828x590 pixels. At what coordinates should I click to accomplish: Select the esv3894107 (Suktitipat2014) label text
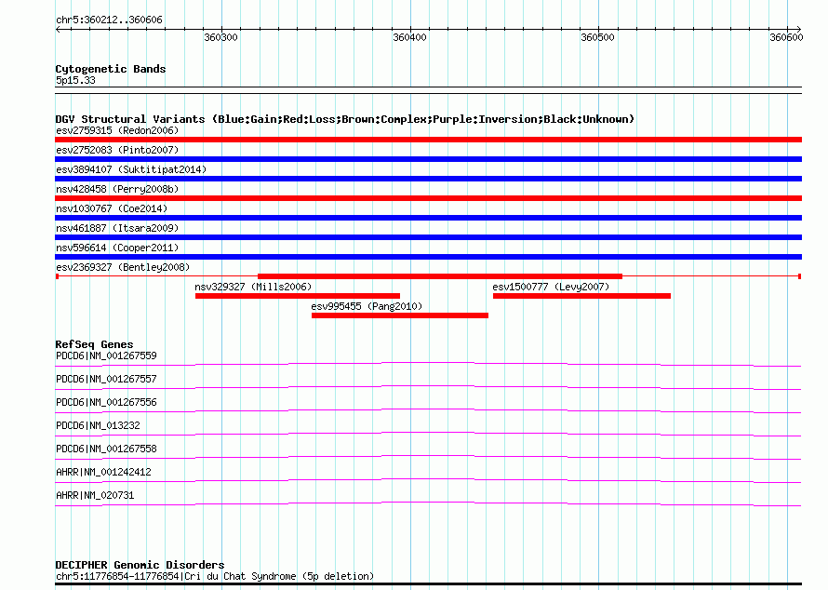click(131, 169)
